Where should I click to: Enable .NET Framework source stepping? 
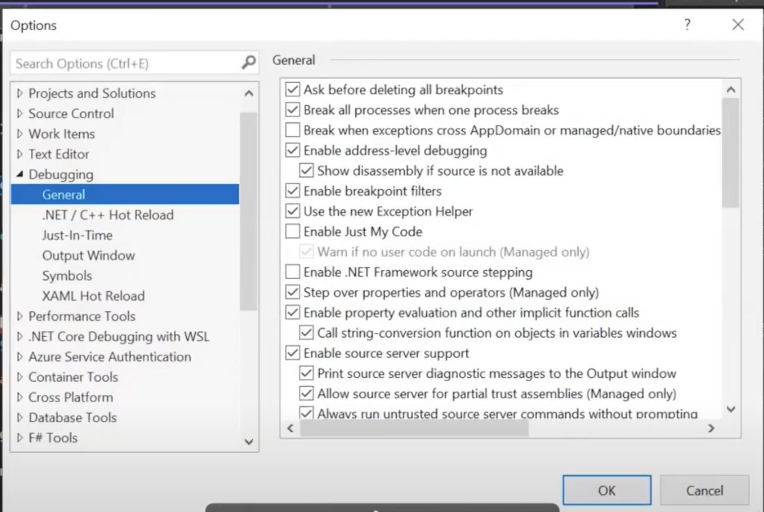tap(292, 271)
